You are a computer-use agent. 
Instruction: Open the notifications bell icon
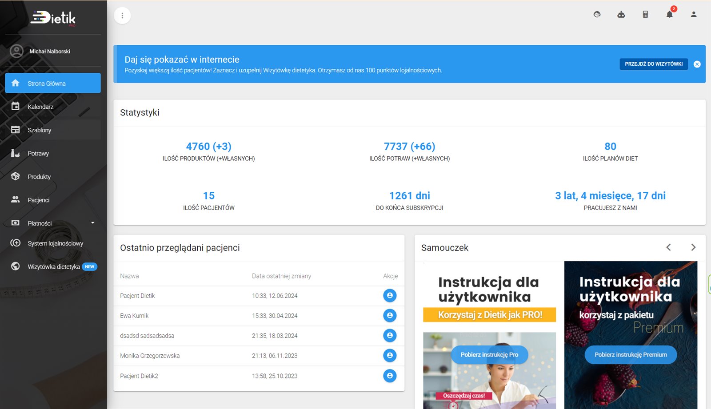coord(669,15)
